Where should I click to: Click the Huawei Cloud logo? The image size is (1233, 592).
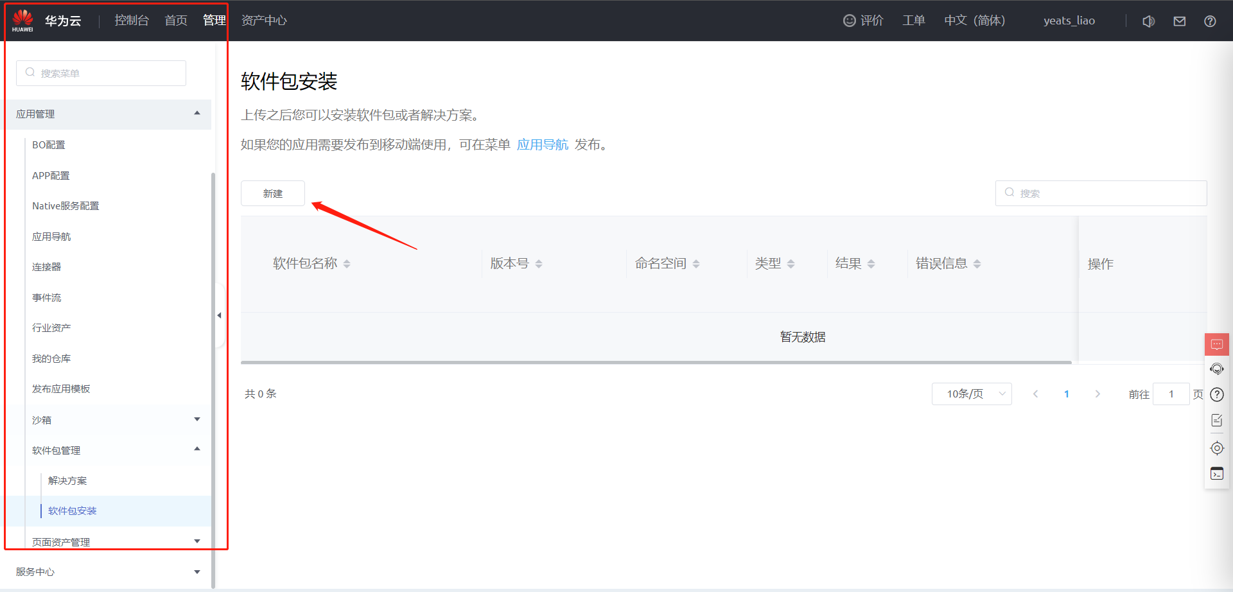point(22,21)
